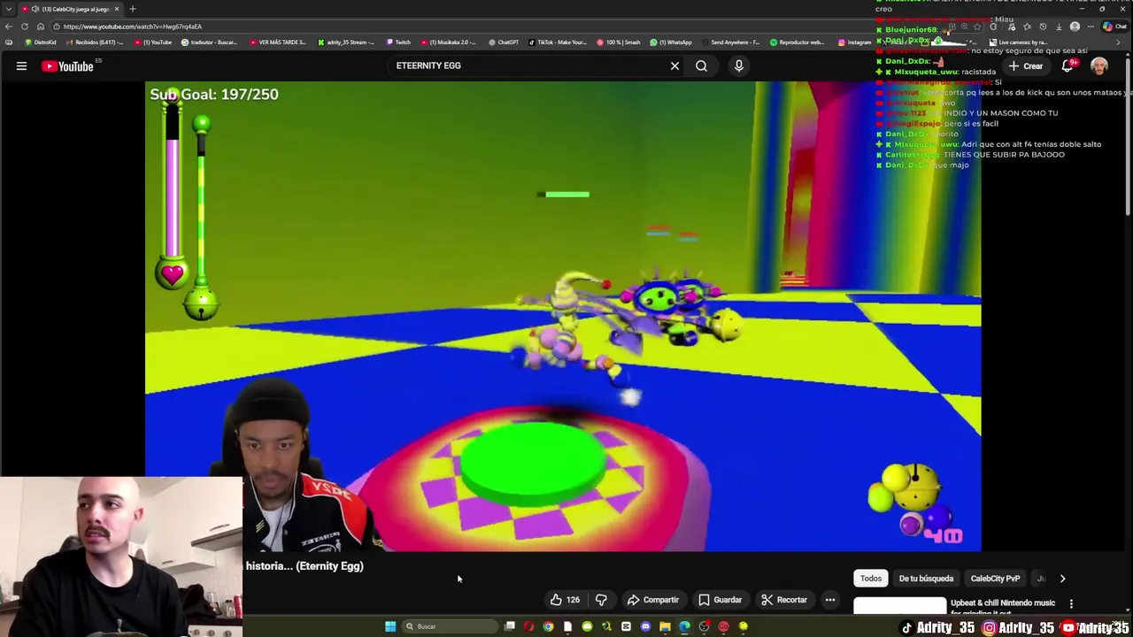
Task: Open the 100% | Smash bookmark
Action: click(x=619, y=42)
